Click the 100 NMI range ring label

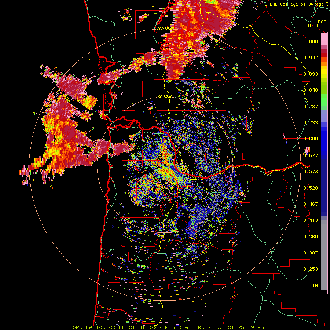click(164, 29)
